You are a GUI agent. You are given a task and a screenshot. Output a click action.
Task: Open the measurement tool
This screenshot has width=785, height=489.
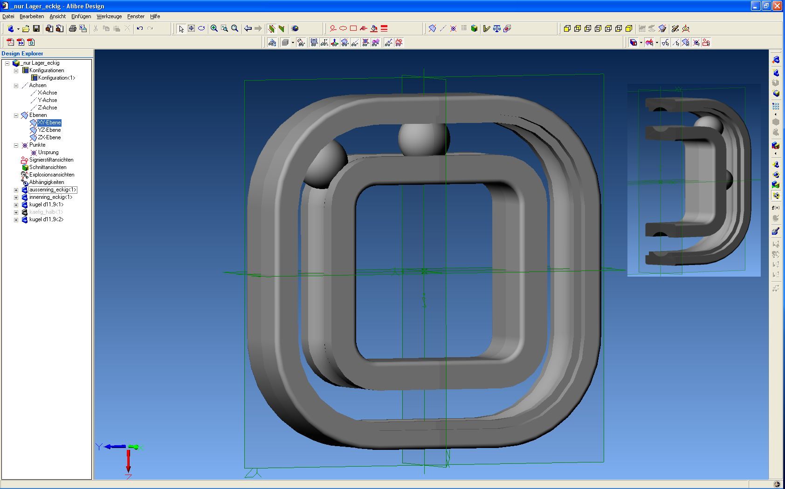point(487,29)
